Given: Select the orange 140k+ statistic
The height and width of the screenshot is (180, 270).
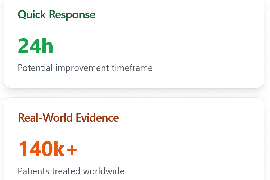Looking at the screenshot, I should pos(48,149).
